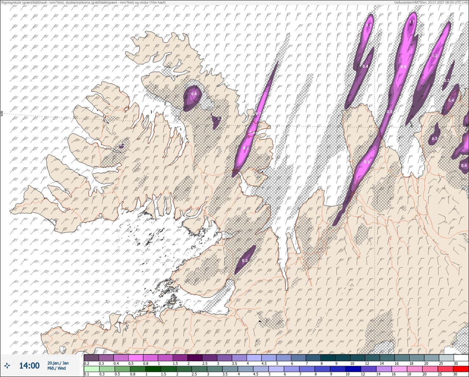The image size is (469, 377).
Task: Click the 1.2 snowfall value on the map
Action: tap(435, 56)
